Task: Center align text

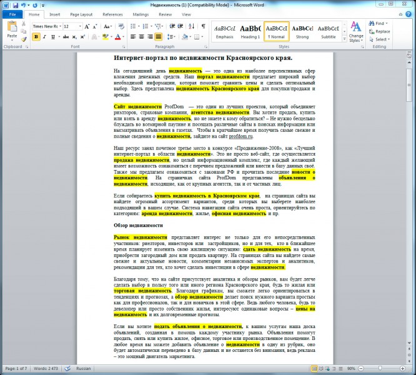Action: coord(141,37)
